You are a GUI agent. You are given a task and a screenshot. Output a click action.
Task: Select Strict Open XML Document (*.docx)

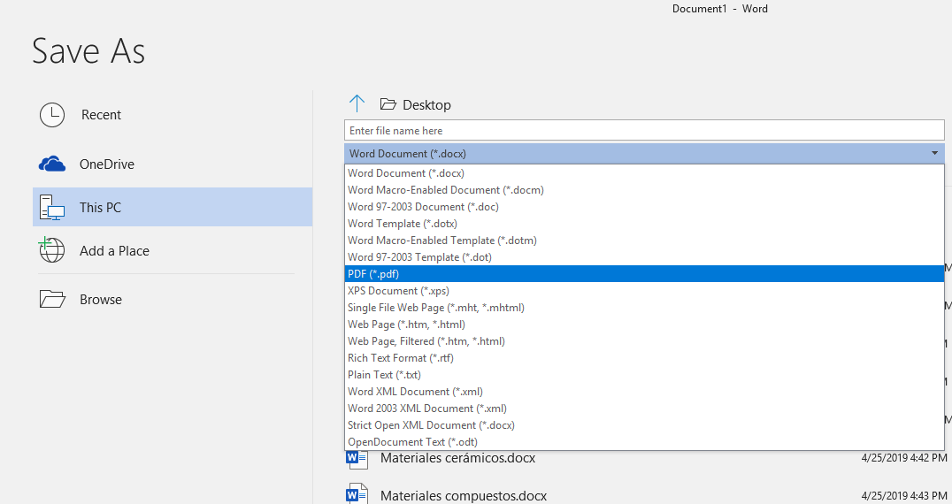tap(644, 425)
